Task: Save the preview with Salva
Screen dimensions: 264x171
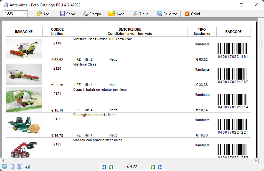Action: click(68, 14)
